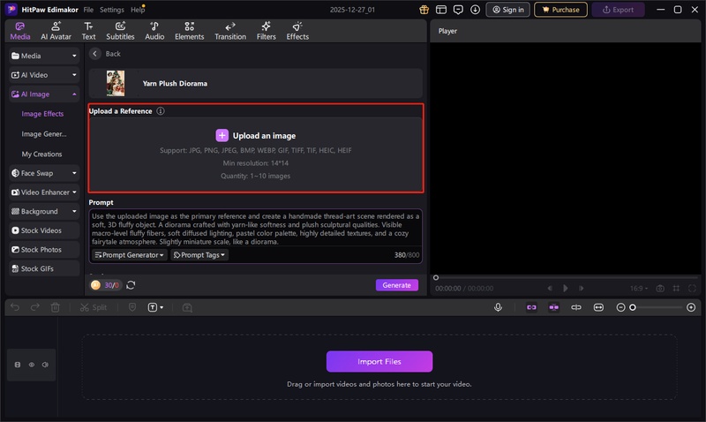The image size is (706, 422).
Task: Toggle the track lock icon
Action: 18,364
